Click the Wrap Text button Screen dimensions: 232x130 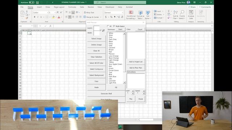pos(89,13)
